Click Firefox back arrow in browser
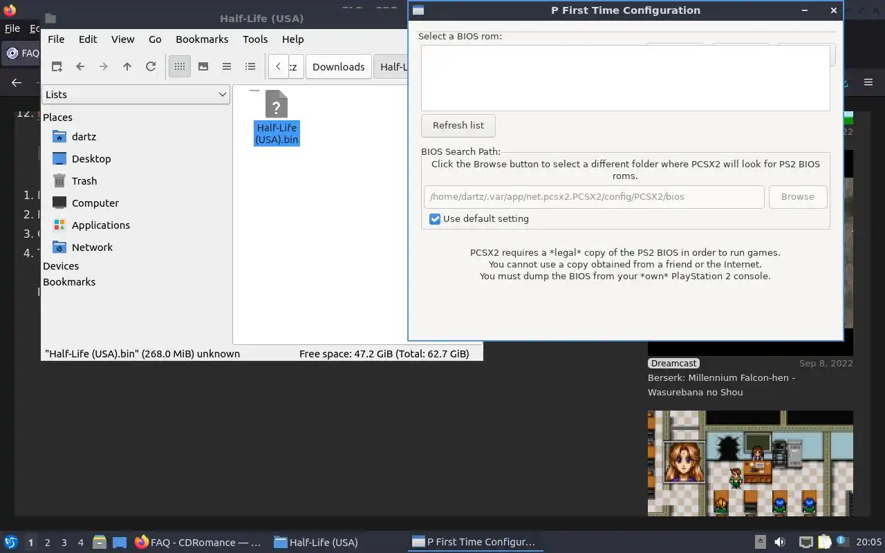 (x=17, y=82)
